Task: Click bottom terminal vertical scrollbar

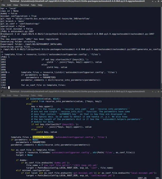Action: pyautogui.click(x=161, y=138)
